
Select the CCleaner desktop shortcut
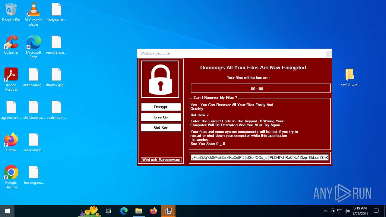point(11,45)
